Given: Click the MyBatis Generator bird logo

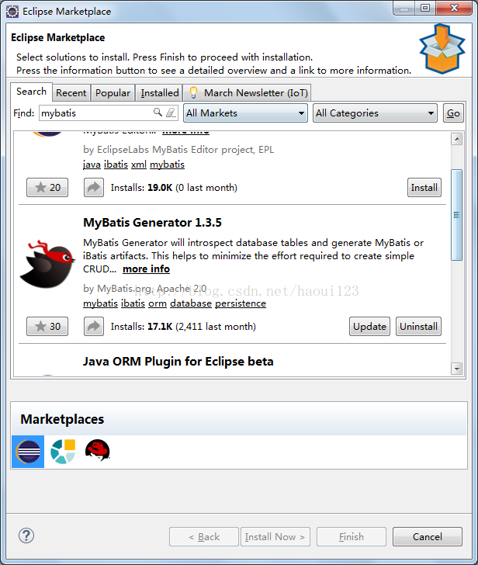Looking at the screenshot, I should point(47,265).
